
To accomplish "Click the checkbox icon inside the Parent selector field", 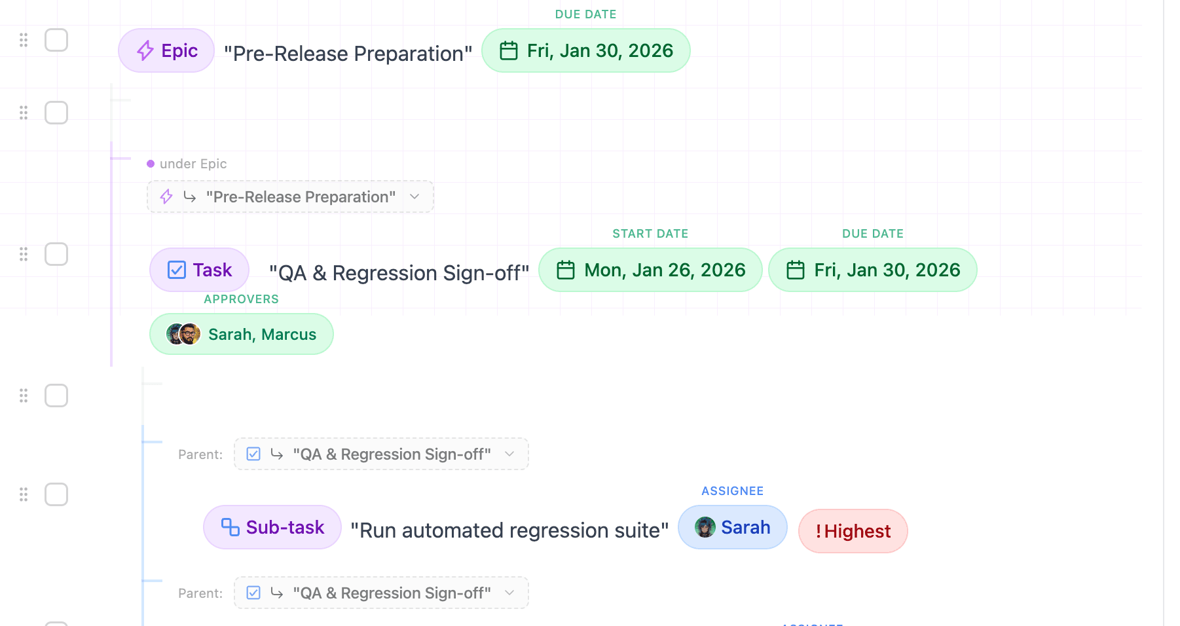I will click(x=253, y=454).
